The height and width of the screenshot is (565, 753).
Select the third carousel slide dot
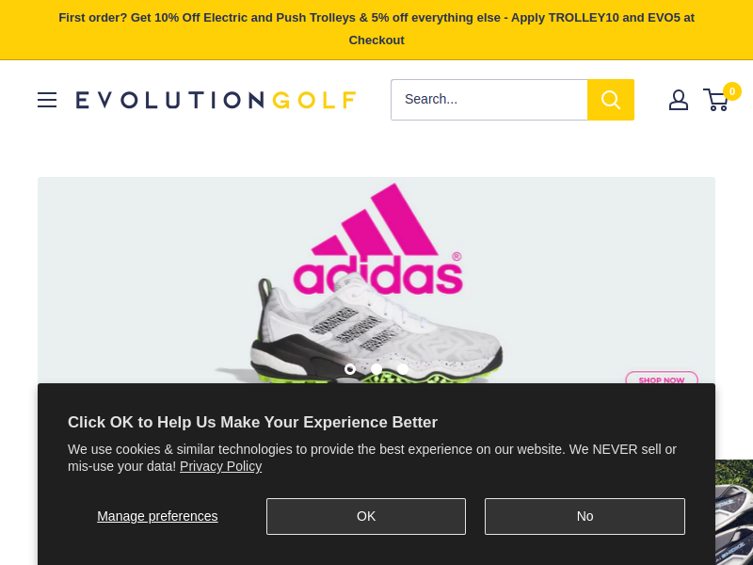(403, 369)
